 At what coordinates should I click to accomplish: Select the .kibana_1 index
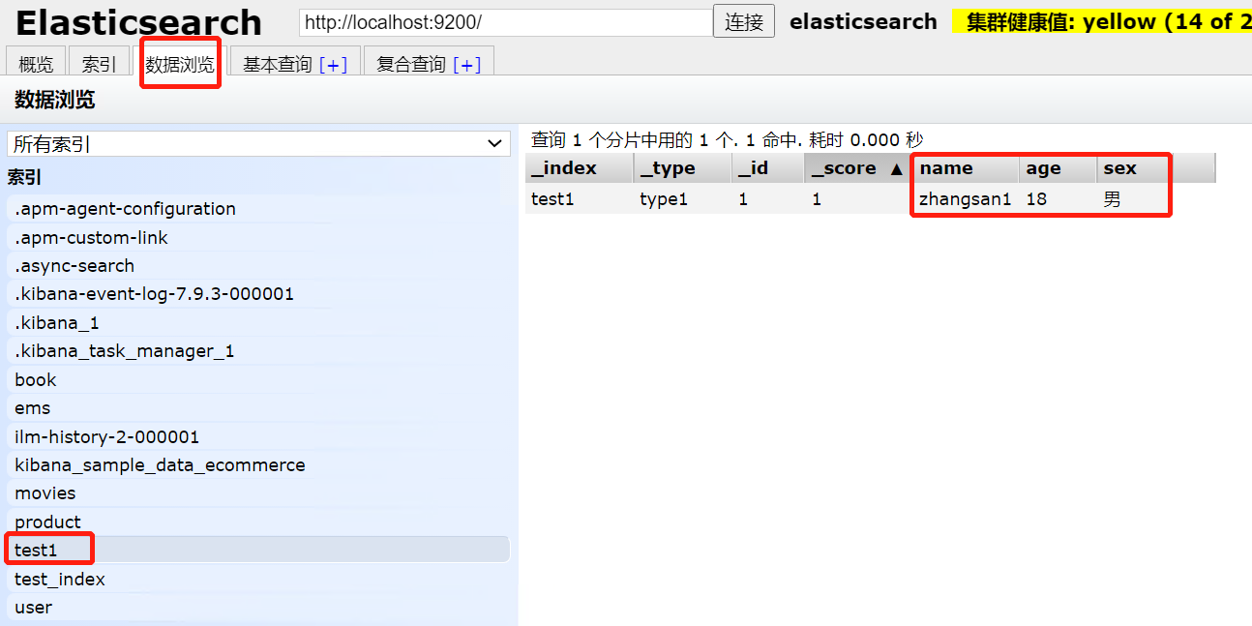(x=258, y=323)
